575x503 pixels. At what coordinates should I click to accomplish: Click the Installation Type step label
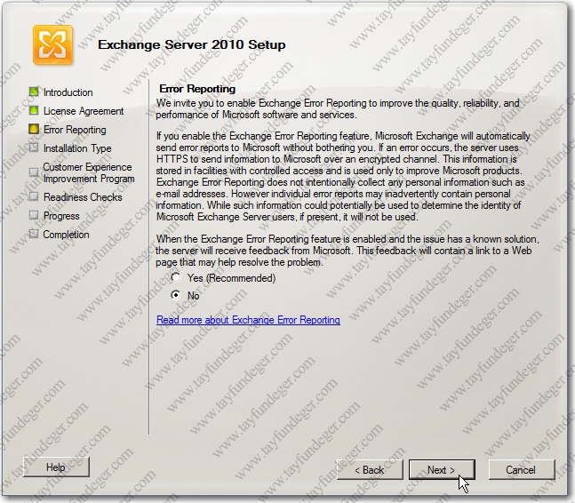(77, 148)
